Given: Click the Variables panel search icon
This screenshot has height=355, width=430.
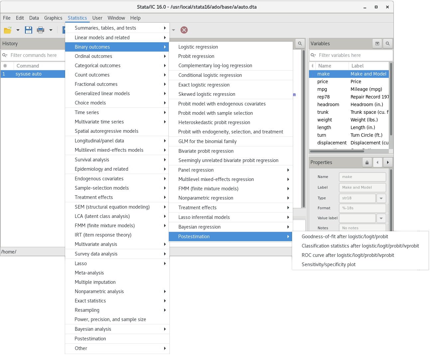Looking at the screenshot, I should point(387,44).
